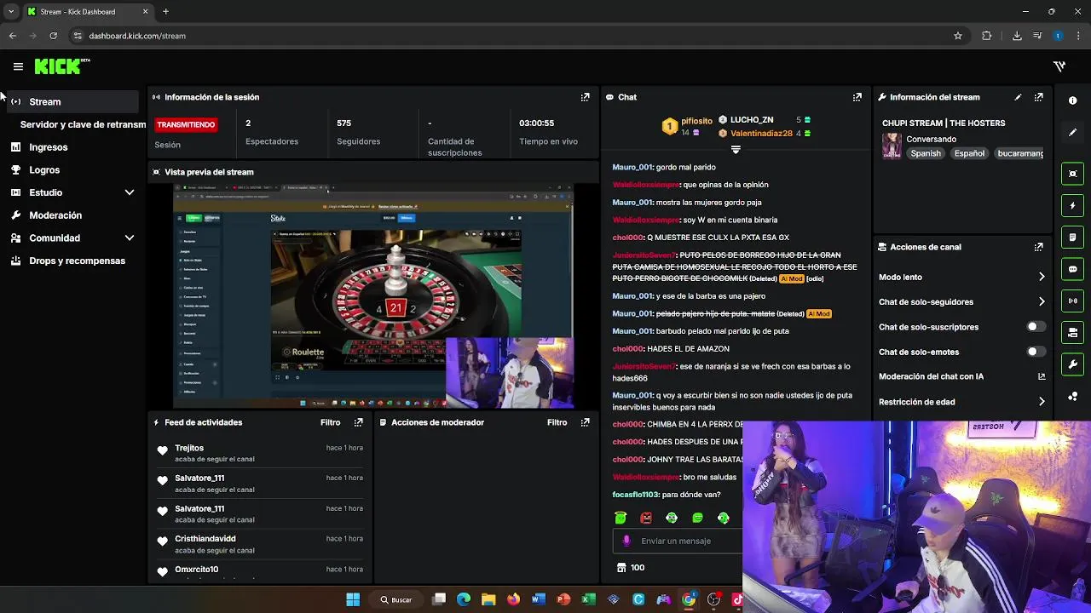The height and width of the screenshot is (613, 1091).
Task: Open Filtro in Acciones de moderador
Action: [557, 422]
